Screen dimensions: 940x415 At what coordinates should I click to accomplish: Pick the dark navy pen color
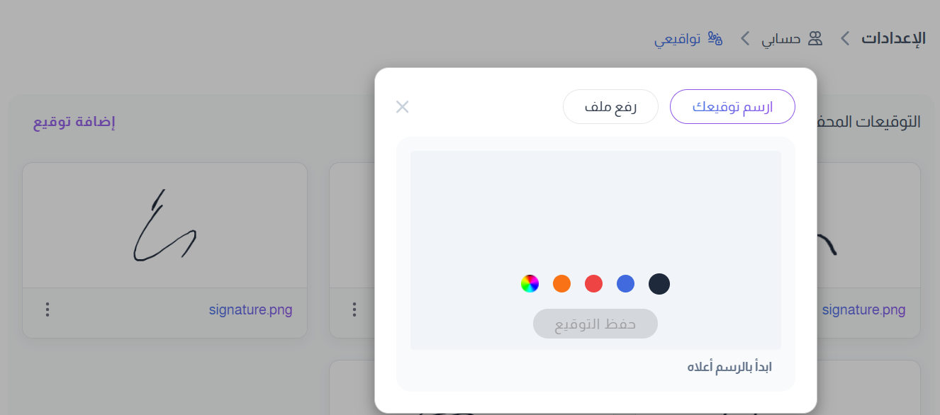click(x=659, y=284)
